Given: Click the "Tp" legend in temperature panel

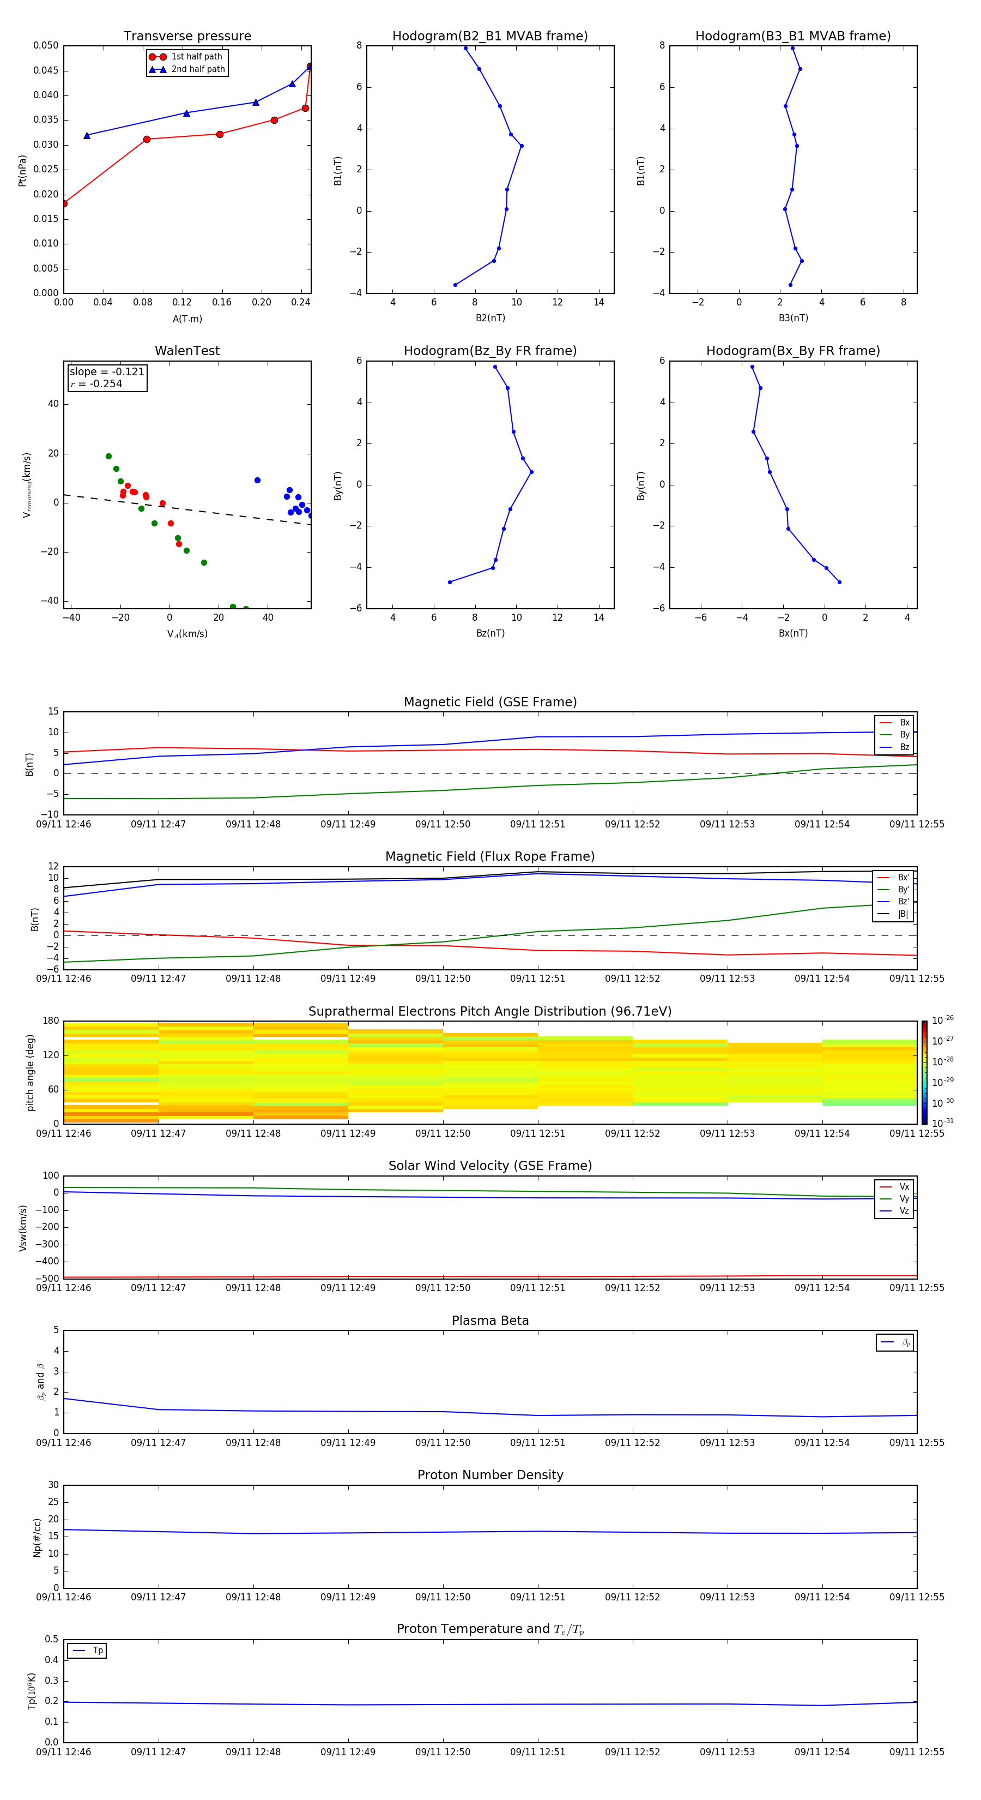Looking at the screenshot, I should click(87, 1651).
